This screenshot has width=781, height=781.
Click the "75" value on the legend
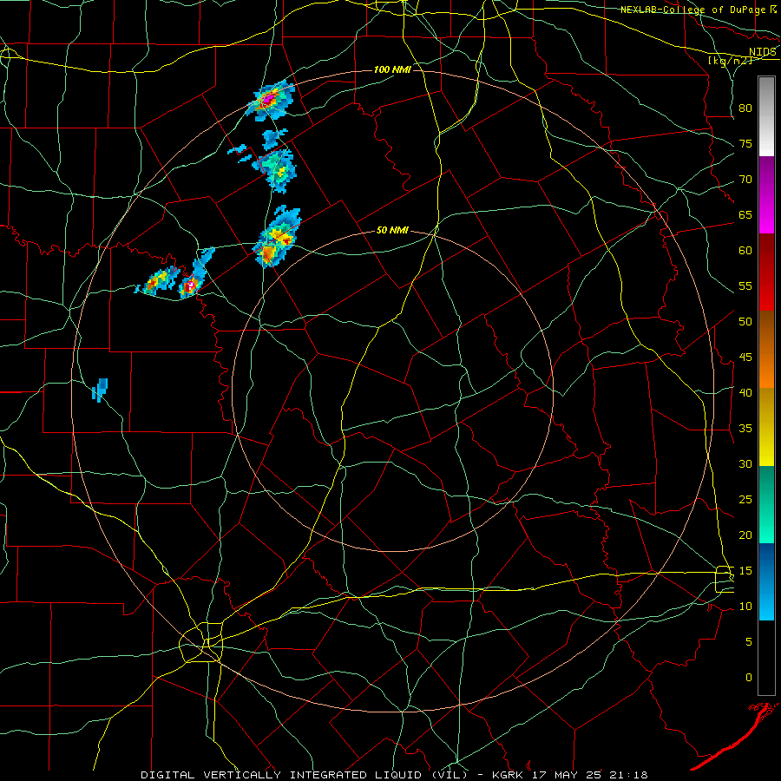click(x=745, y=143)
